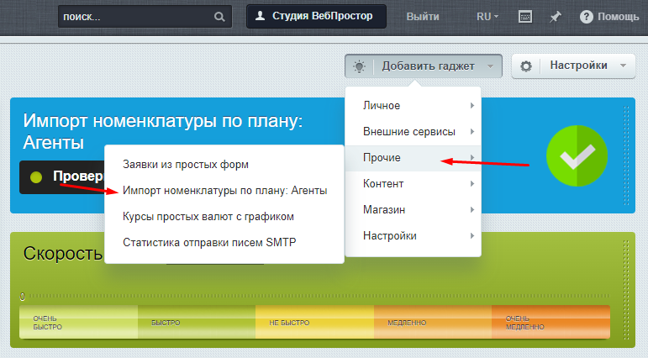Click the Скорость gadget title
The width and height of the screenshot is (648, 358).
click(63, 254)
